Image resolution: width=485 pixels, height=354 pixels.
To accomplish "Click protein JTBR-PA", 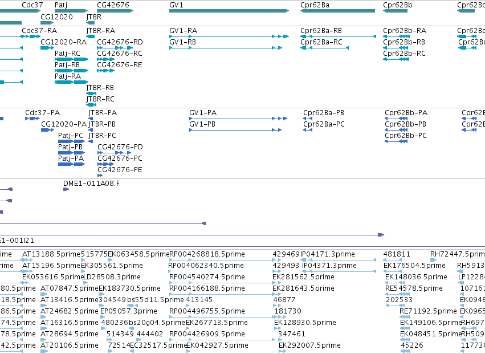I will pos(103,113).
